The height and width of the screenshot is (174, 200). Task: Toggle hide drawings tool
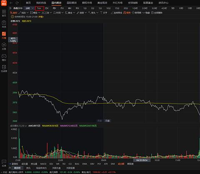146,13
